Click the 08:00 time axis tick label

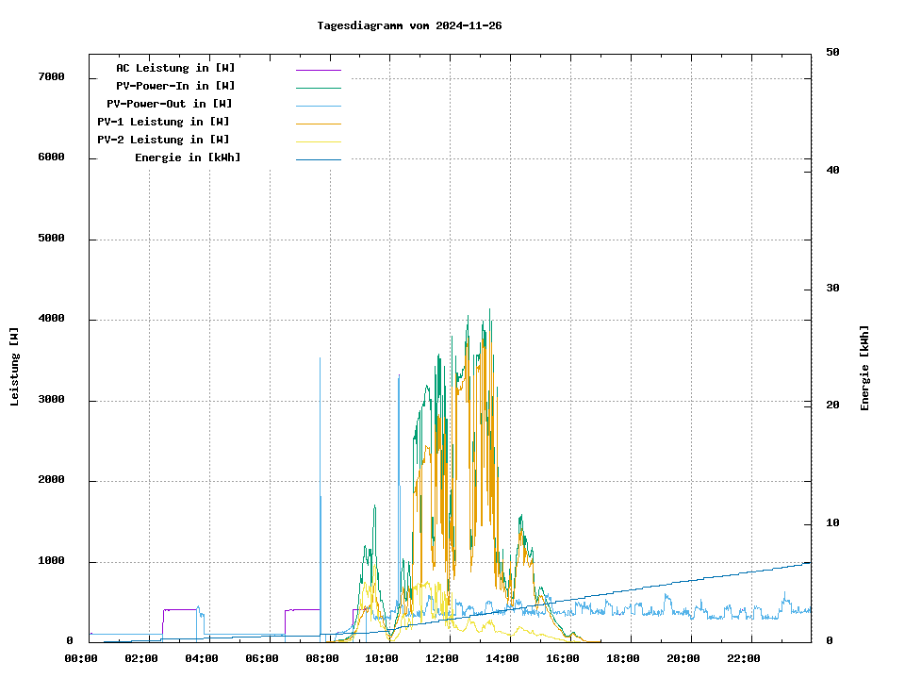pos(321,658)
